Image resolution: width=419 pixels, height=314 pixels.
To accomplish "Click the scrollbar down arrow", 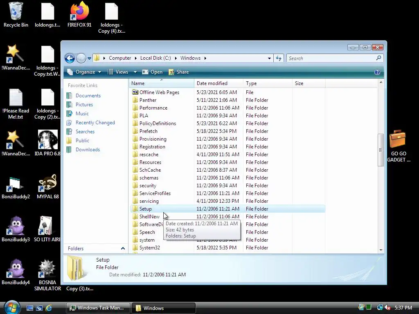I will click(x=381, y=250).
